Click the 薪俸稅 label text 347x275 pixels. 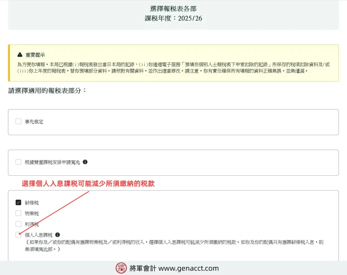click(32, 203)
